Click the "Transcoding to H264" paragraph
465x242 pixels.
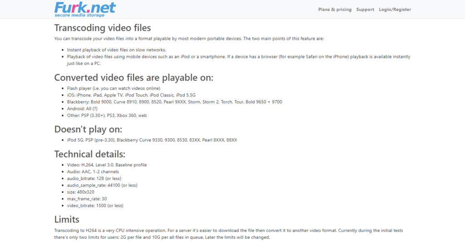pos(229,234)
